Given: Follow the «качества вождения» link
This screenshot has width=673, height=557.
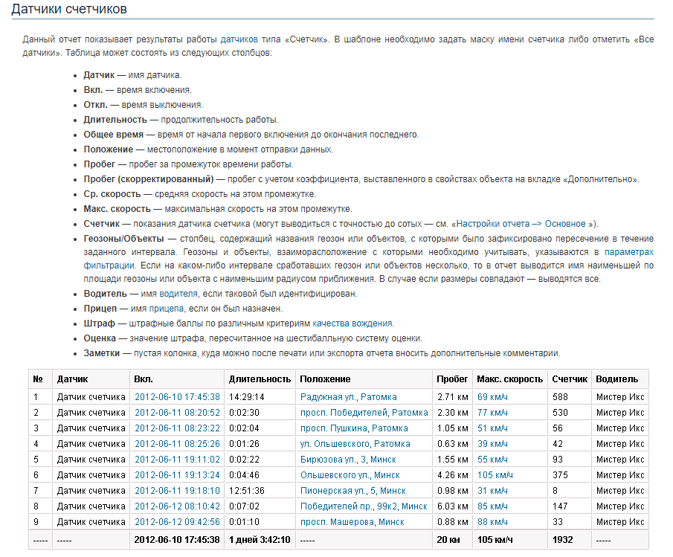Looking at the screenshot, I should pos(352,323).
